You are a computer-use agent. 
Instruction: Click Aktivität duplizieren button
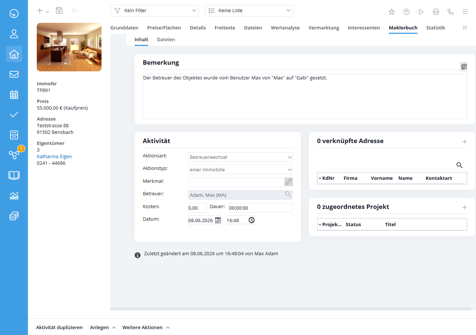pyautogui.click(x=59, y=327)
